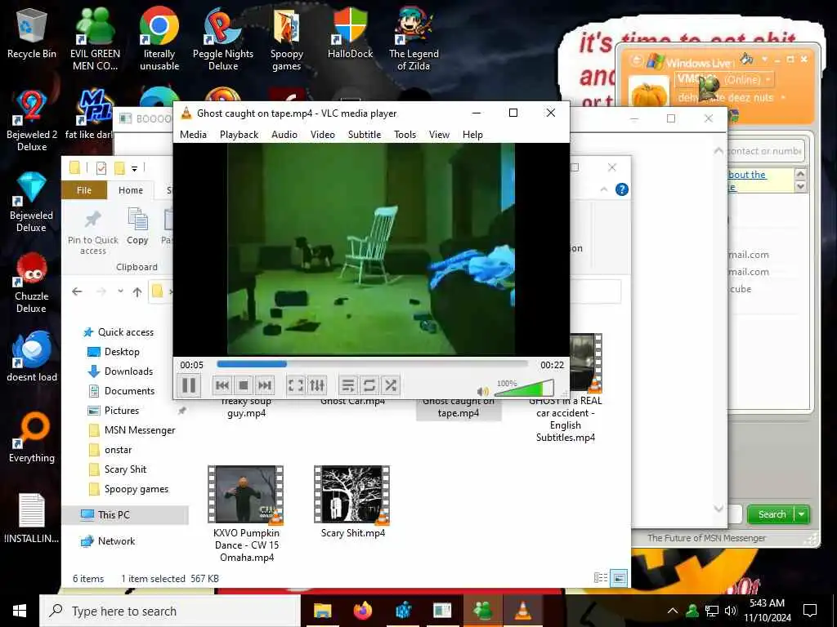837x627 pixels.
Task: Open the VLC Media menu
Action: (x=193, y=135)
